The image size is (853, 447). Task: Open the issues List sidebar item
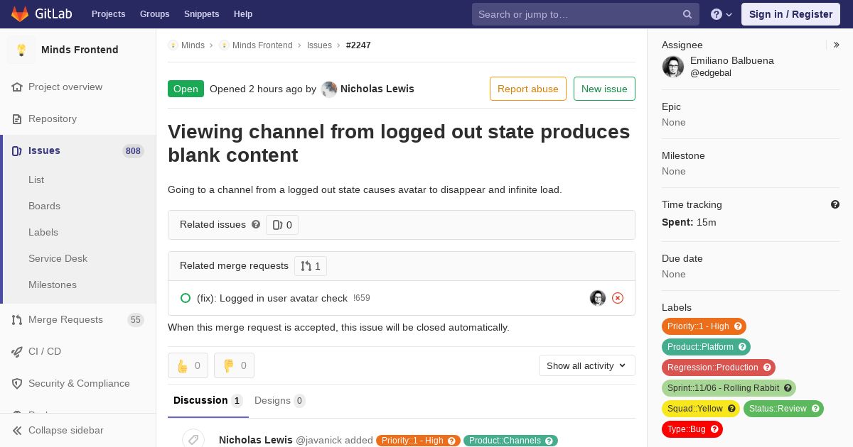[36, 180]
